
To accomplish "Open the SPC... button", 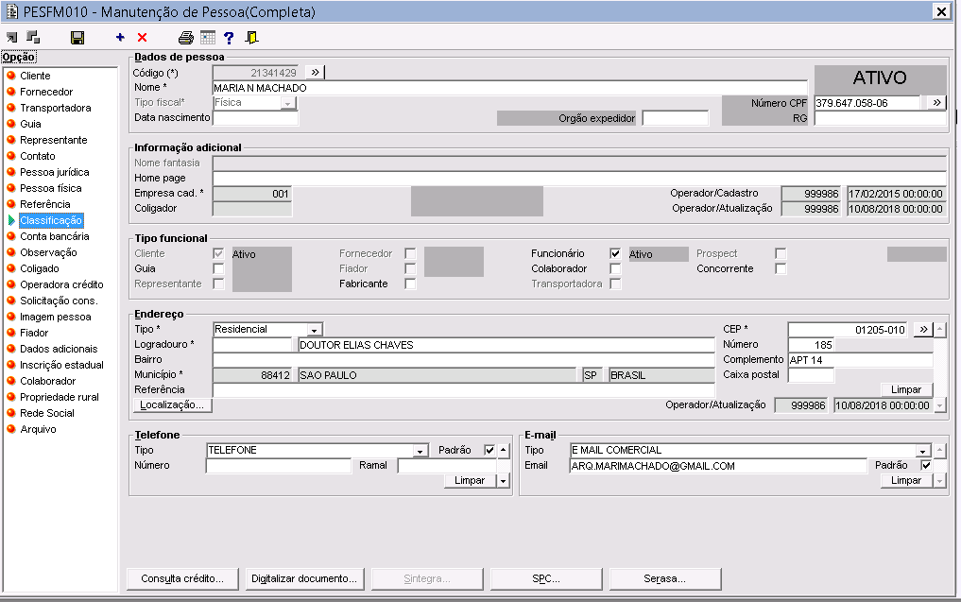I will [545, 578].
